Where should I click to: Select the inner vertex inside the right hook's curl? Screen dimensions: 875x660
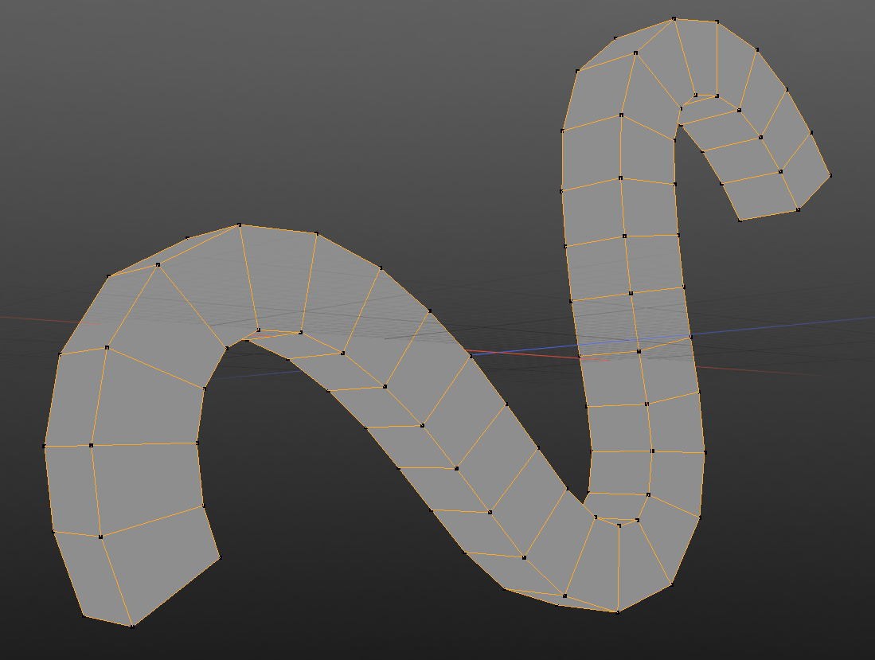tap(695, 95)
